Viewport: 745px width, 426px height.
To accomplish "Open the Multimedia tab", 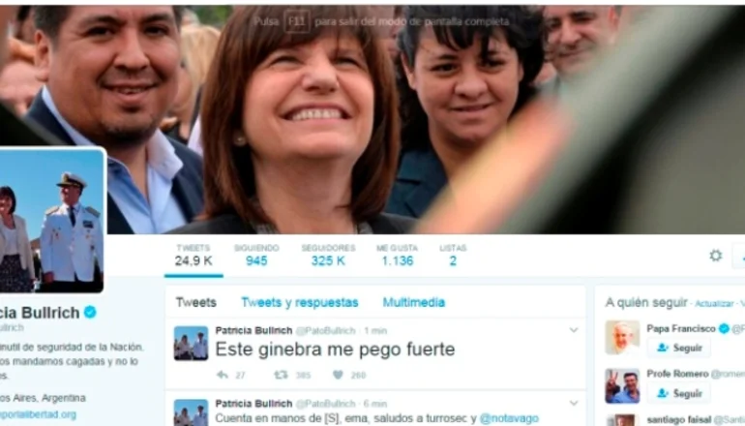I will click(414, 302).
